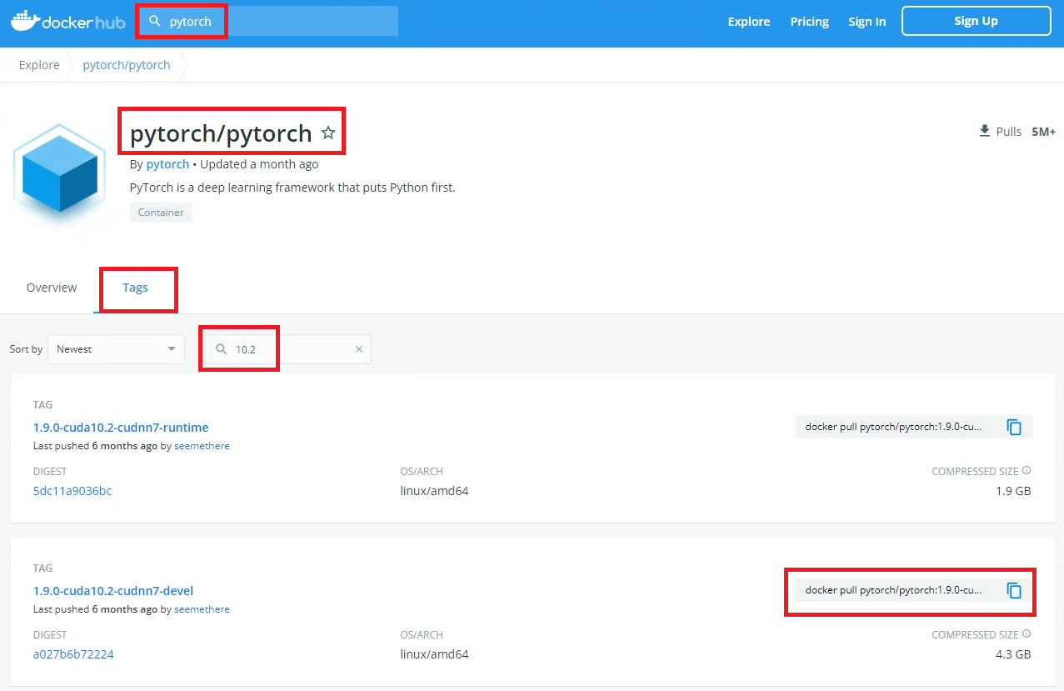Image resolution: width=1064 pixels, height=691 pixels.
Task: Click seemethere under the devel tag
Action: (x=202, y=609)
